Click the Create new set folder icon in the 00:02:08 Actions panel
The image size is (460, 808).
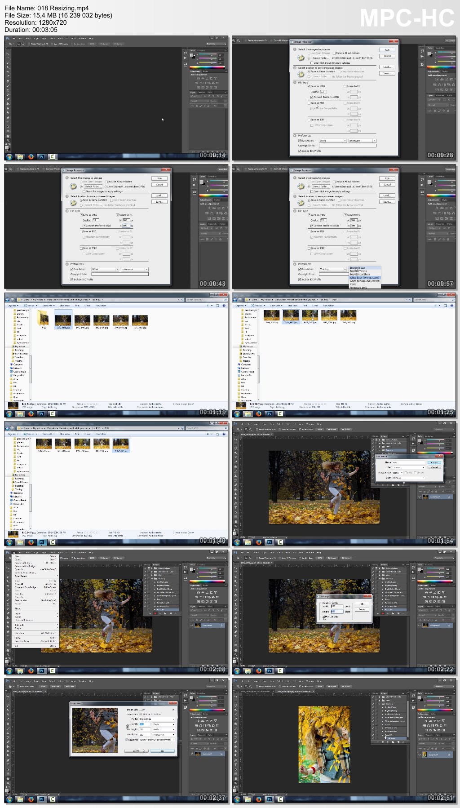click(165, 613)
